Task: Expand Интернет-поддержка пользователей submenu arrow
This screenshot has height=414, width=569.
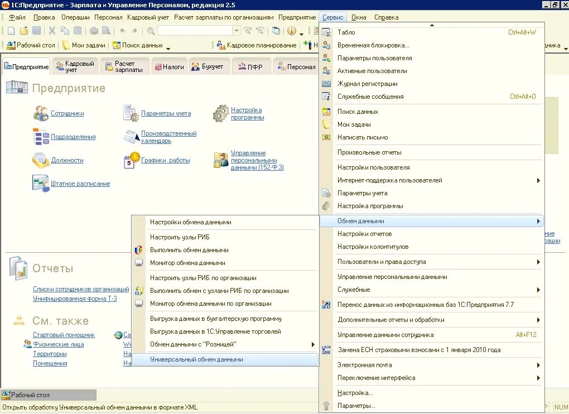Action: pyautogui.click(x=538, y=180)
